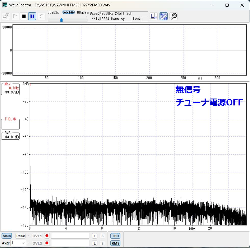Image resolution: width=250 pixels, height=248 pixels.
Task: Click the Hz/dB measurement mode icon
Action: coord(164,16)
